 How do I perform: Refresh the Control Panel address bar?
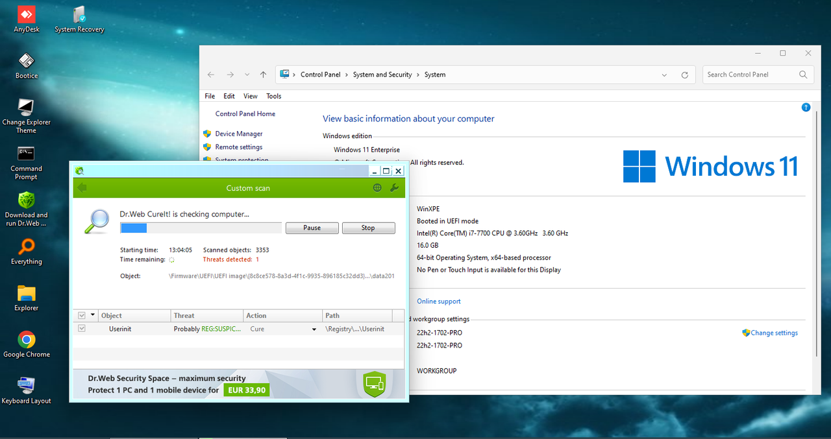684,75
